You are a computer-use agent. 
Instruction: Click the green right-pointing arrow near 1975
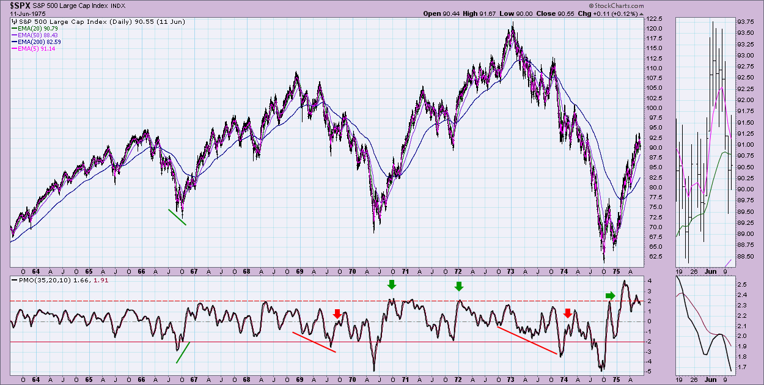pyautogui.click(x=610, y=296)
